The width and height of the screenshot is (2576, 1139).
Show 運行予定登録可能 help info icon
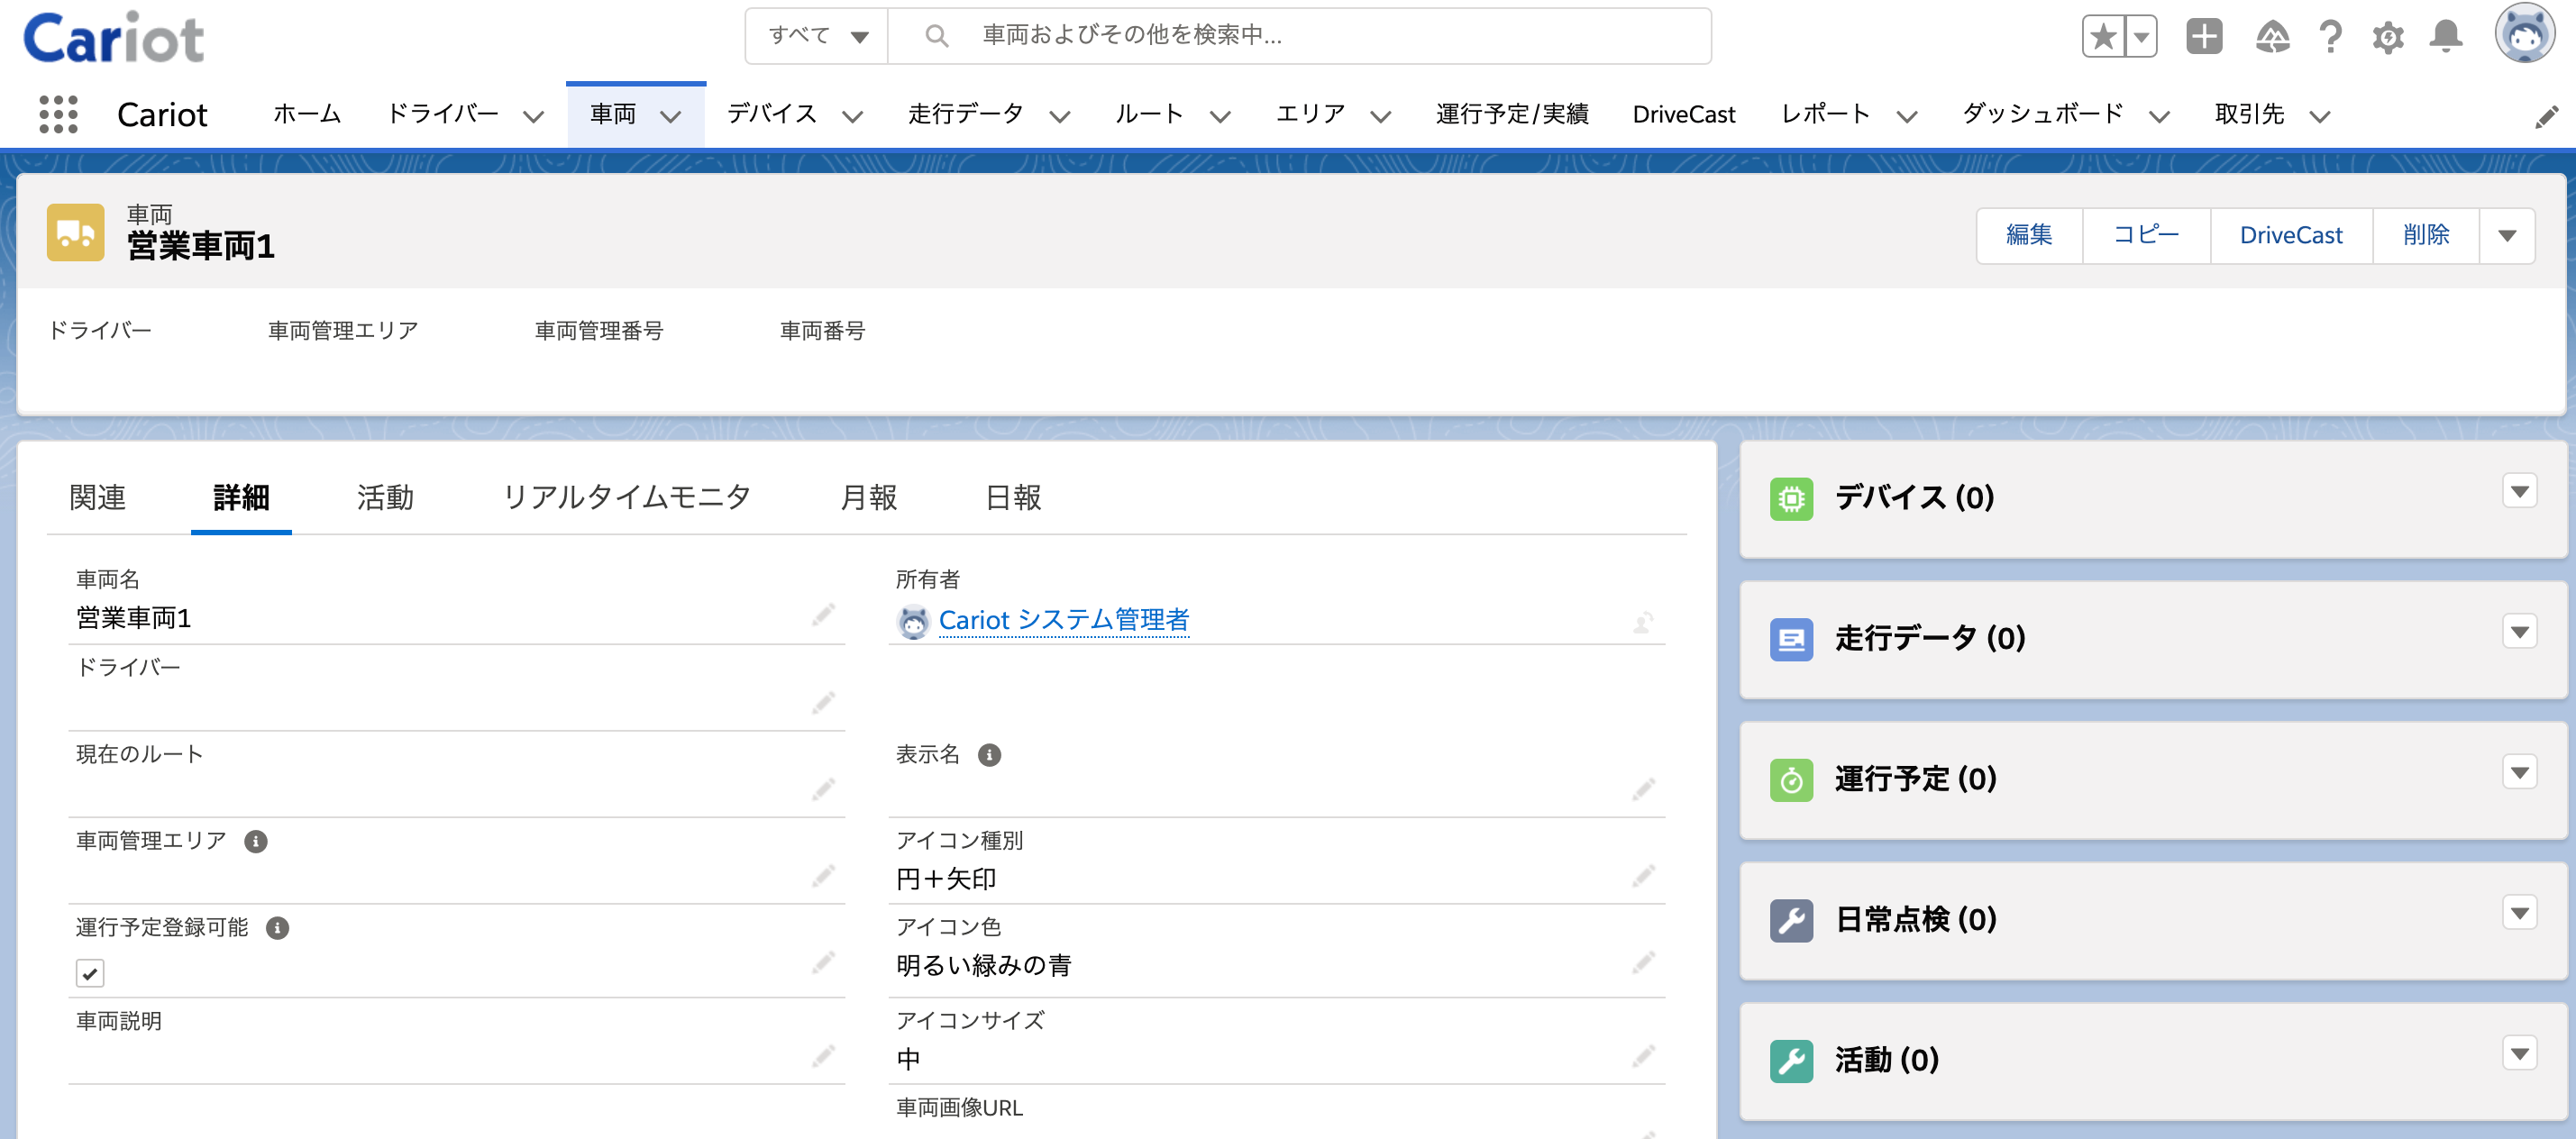pyautogui.click(x=277, y=929)
